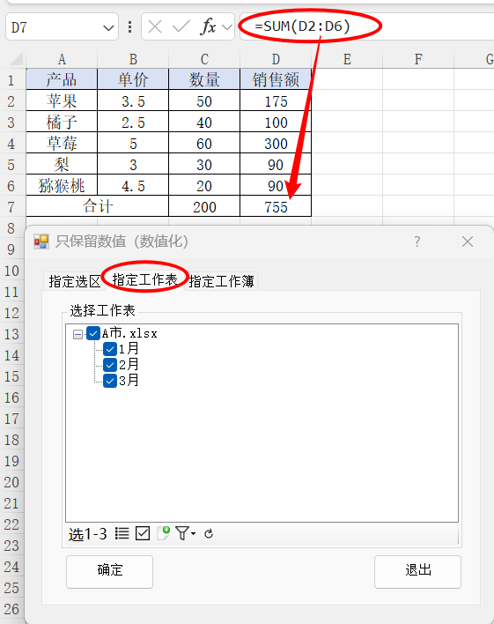Viewport: 494px width, 624px height.
Task: Click the confirm checkmark in formula bar
Action: pos(181,27)
